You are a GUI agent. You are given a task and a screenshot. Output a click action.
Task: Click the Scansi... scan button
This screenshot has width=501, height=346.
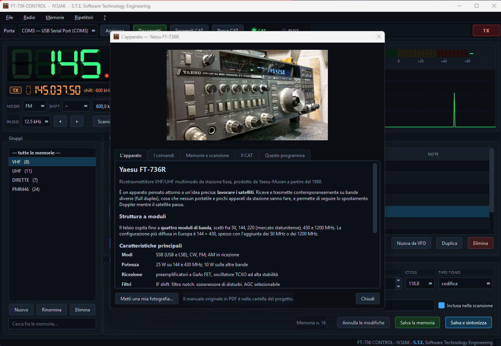pyautogui.click(x=102, y=121)
